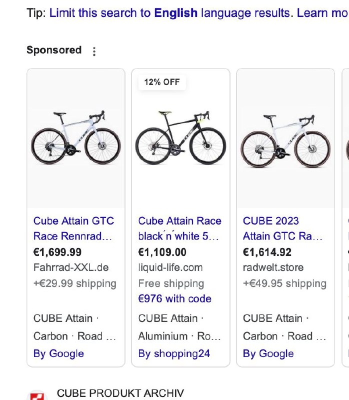Viewport: 349px width, 400px height.
Task: Click the €1,109.00 price
Action: [162, 252]
